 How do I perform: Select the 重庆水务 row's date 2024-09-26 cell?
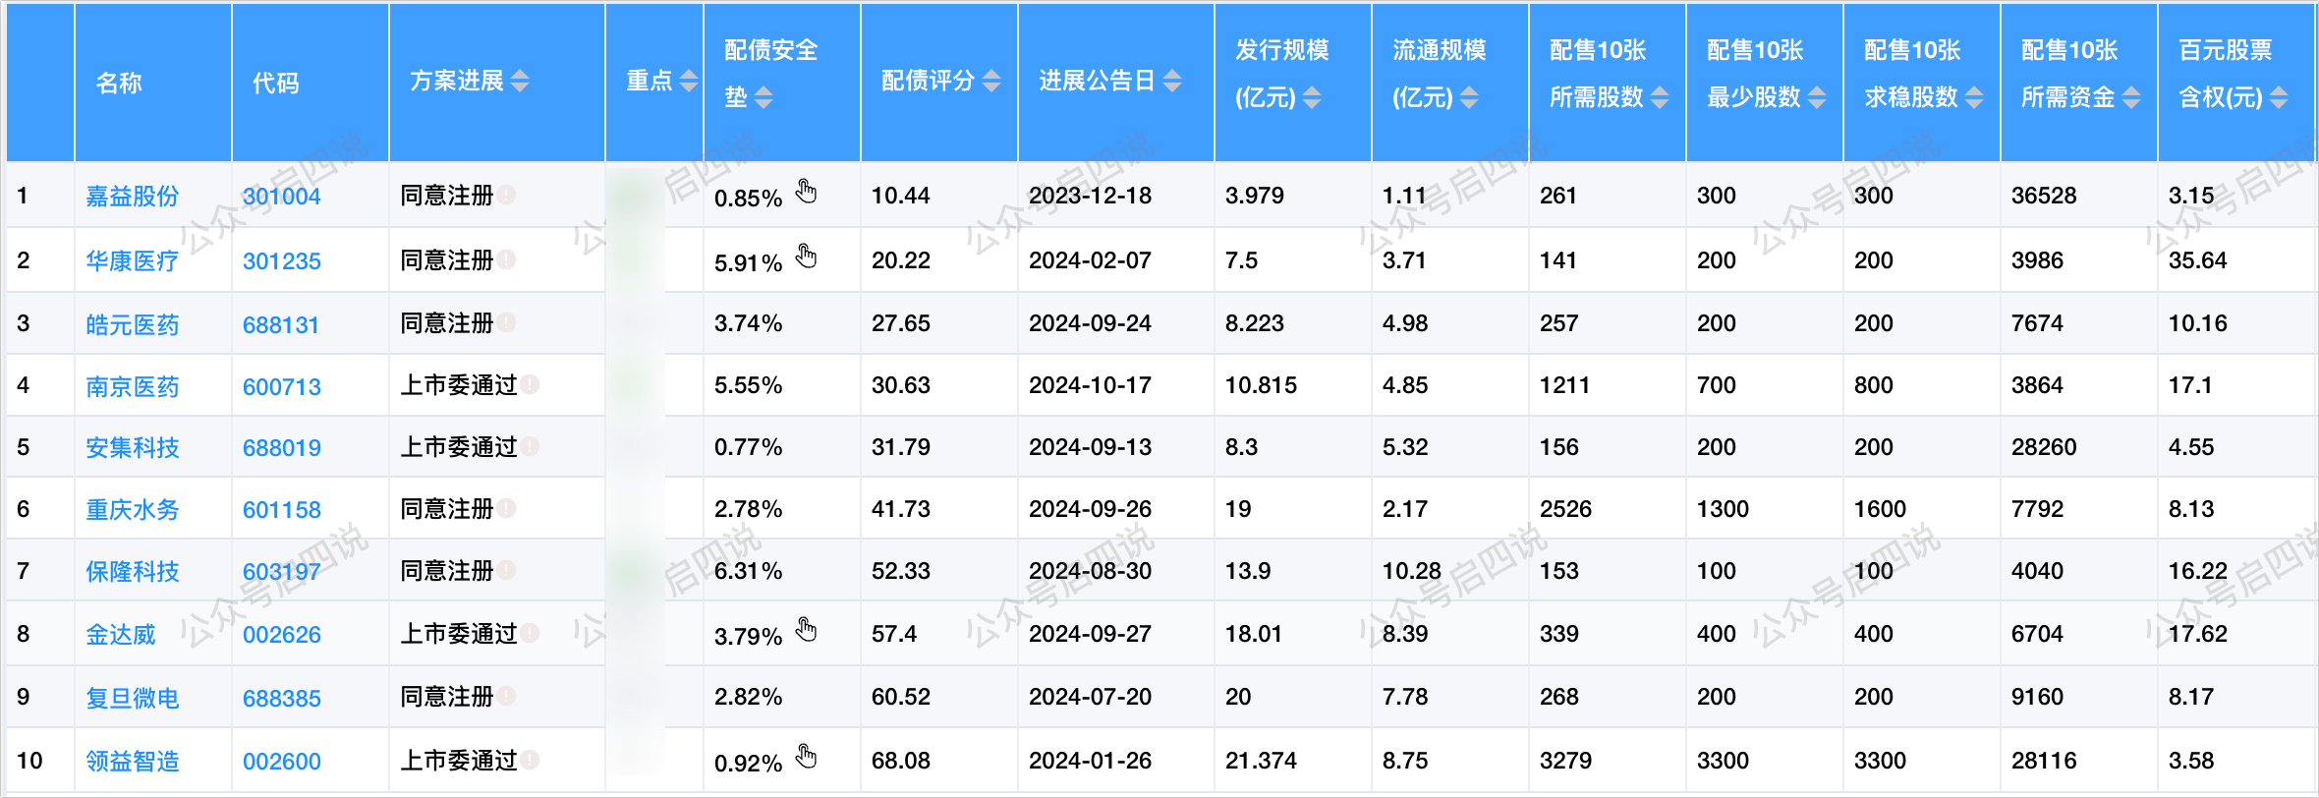[x=1090, y=509]
